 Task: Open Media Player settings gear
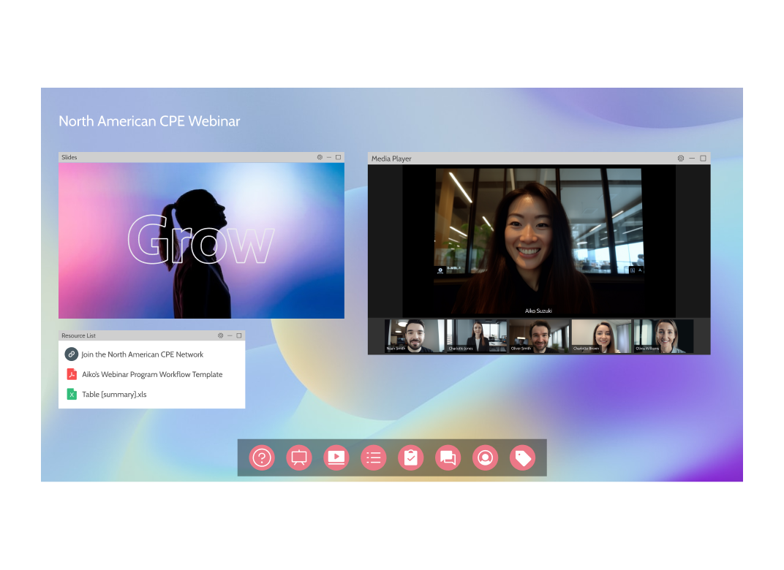[x=680, y=159]
